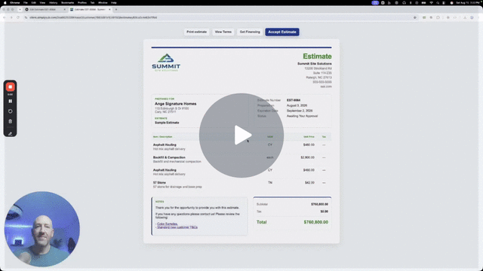483x271 pixels.
Task: Expand the tab search dropdown arrow
Action: 20,10
